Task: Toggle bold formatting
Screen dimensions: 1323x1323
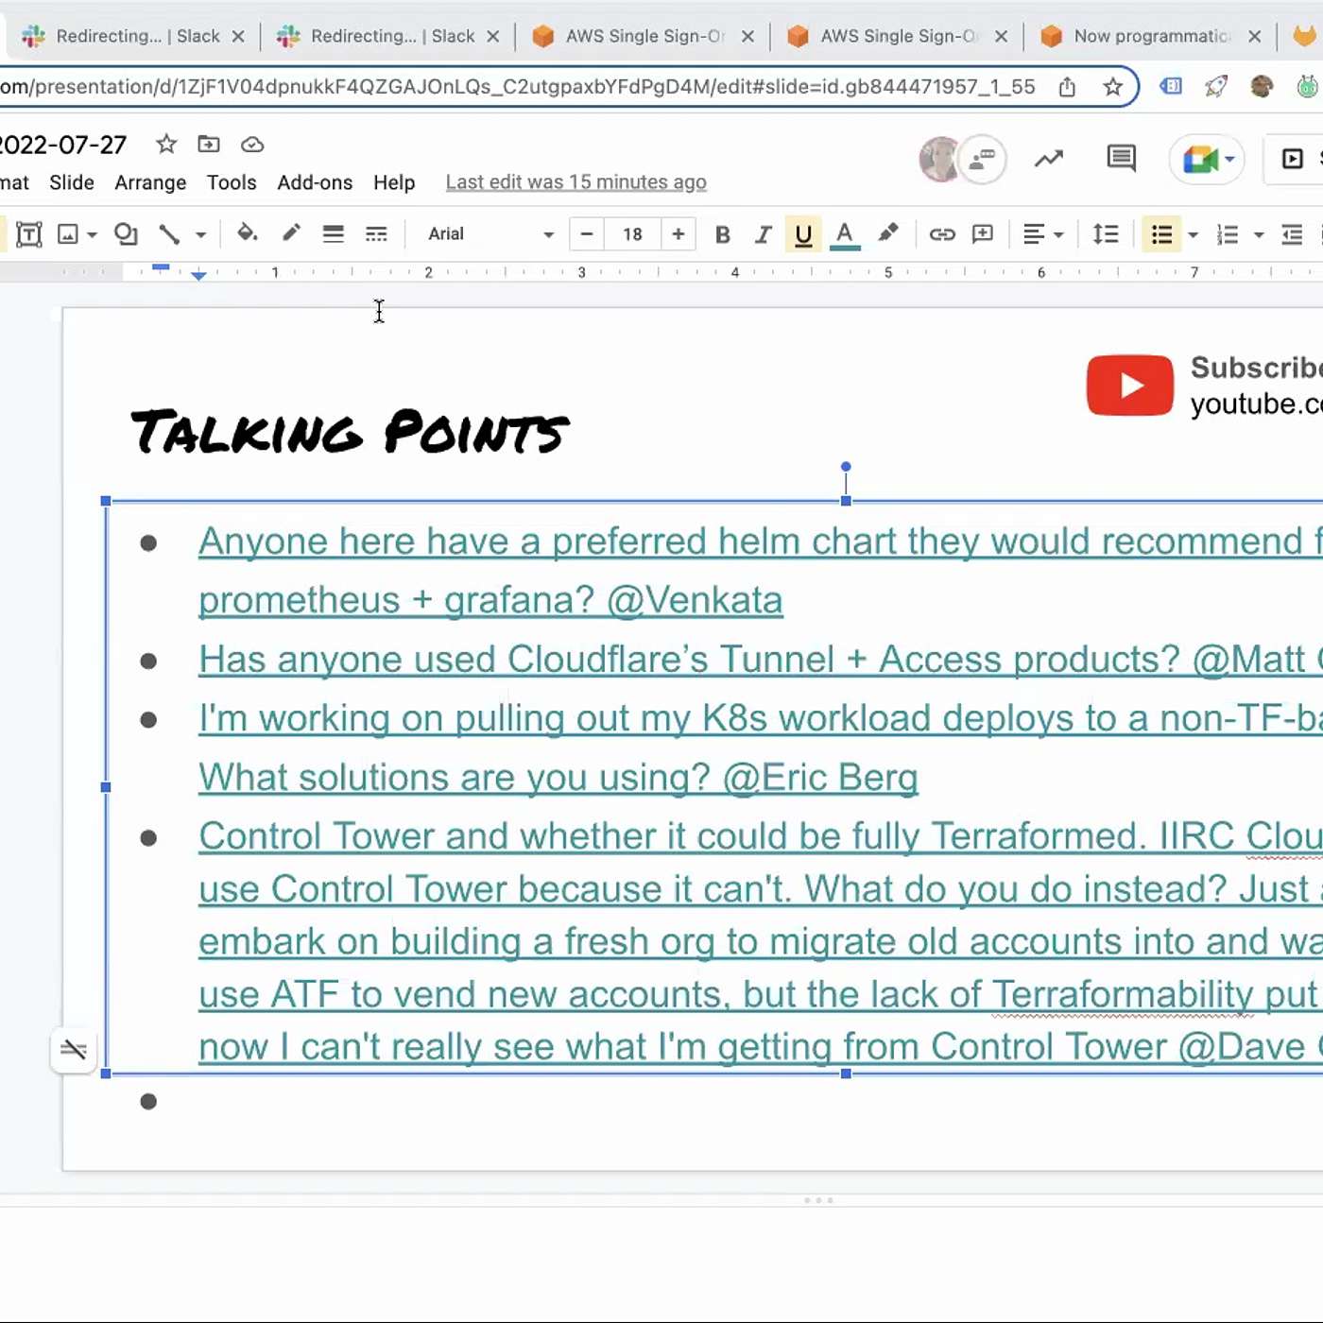Action: pos(723,234)
